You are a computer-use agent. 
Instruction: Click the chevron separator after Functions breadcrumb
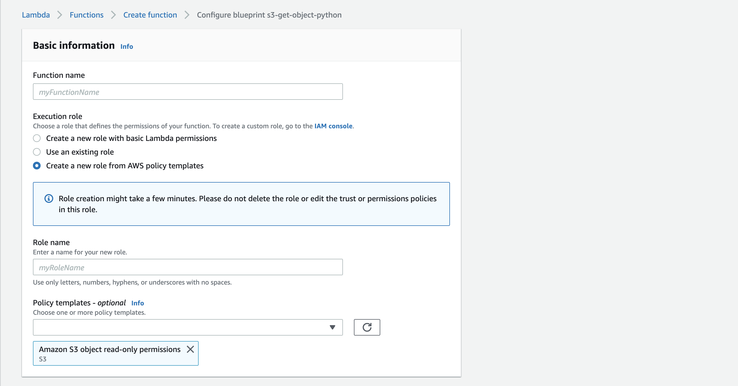(114, 15)
